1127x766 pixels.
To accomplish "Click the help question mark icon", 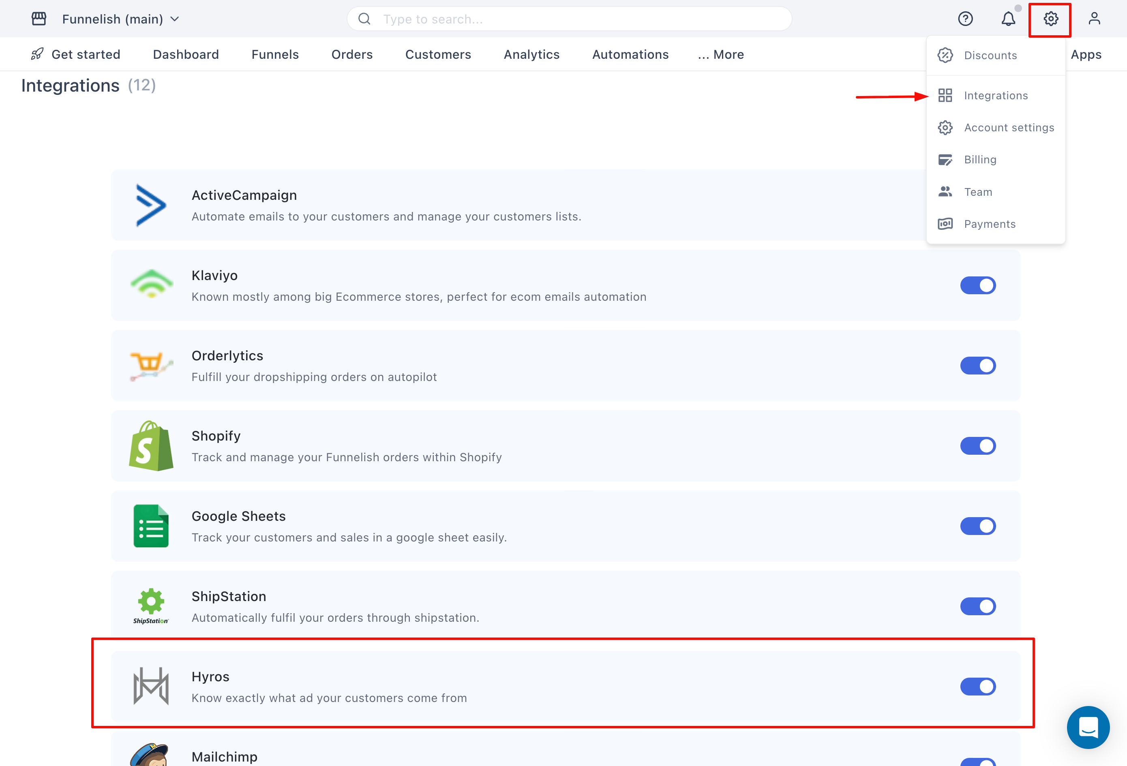I will (x=965, y=19).
